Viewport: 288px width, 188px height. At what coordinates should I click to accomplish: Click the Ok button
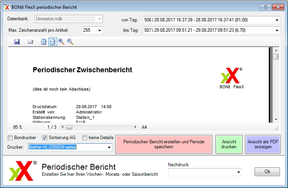coord(267,172)
